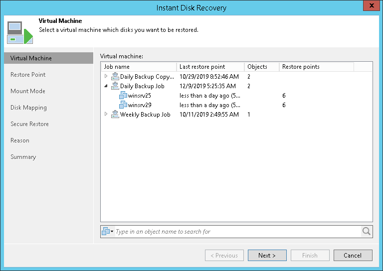Click the Daily Backup Copy objects count
The image size is (383, 271).
pyautogui.click(x=249, y=77)
